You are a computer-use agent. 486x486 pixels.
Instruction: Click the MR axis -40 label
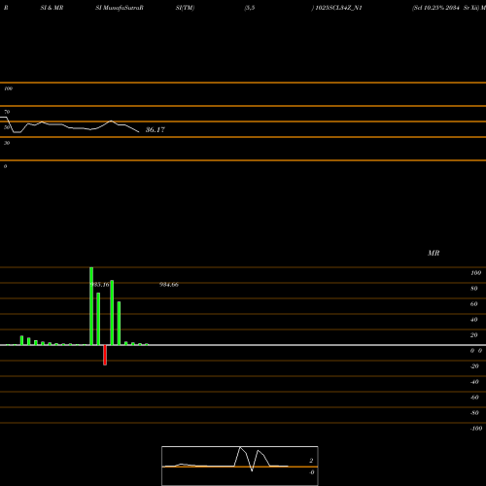[x=474, y=382]
